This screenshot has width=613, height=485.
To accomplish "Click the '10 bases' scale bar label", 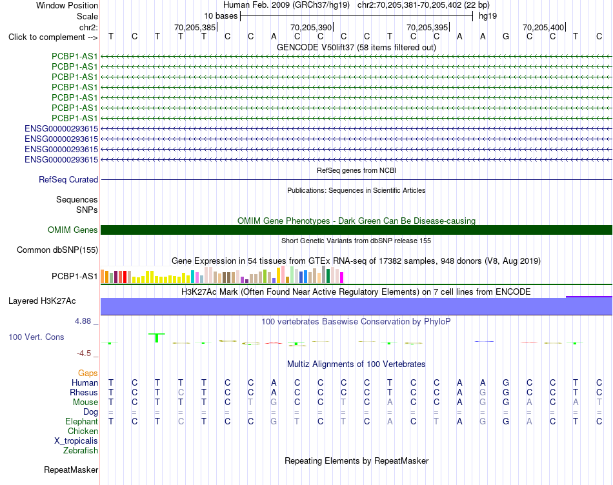I will click(221, 16).
